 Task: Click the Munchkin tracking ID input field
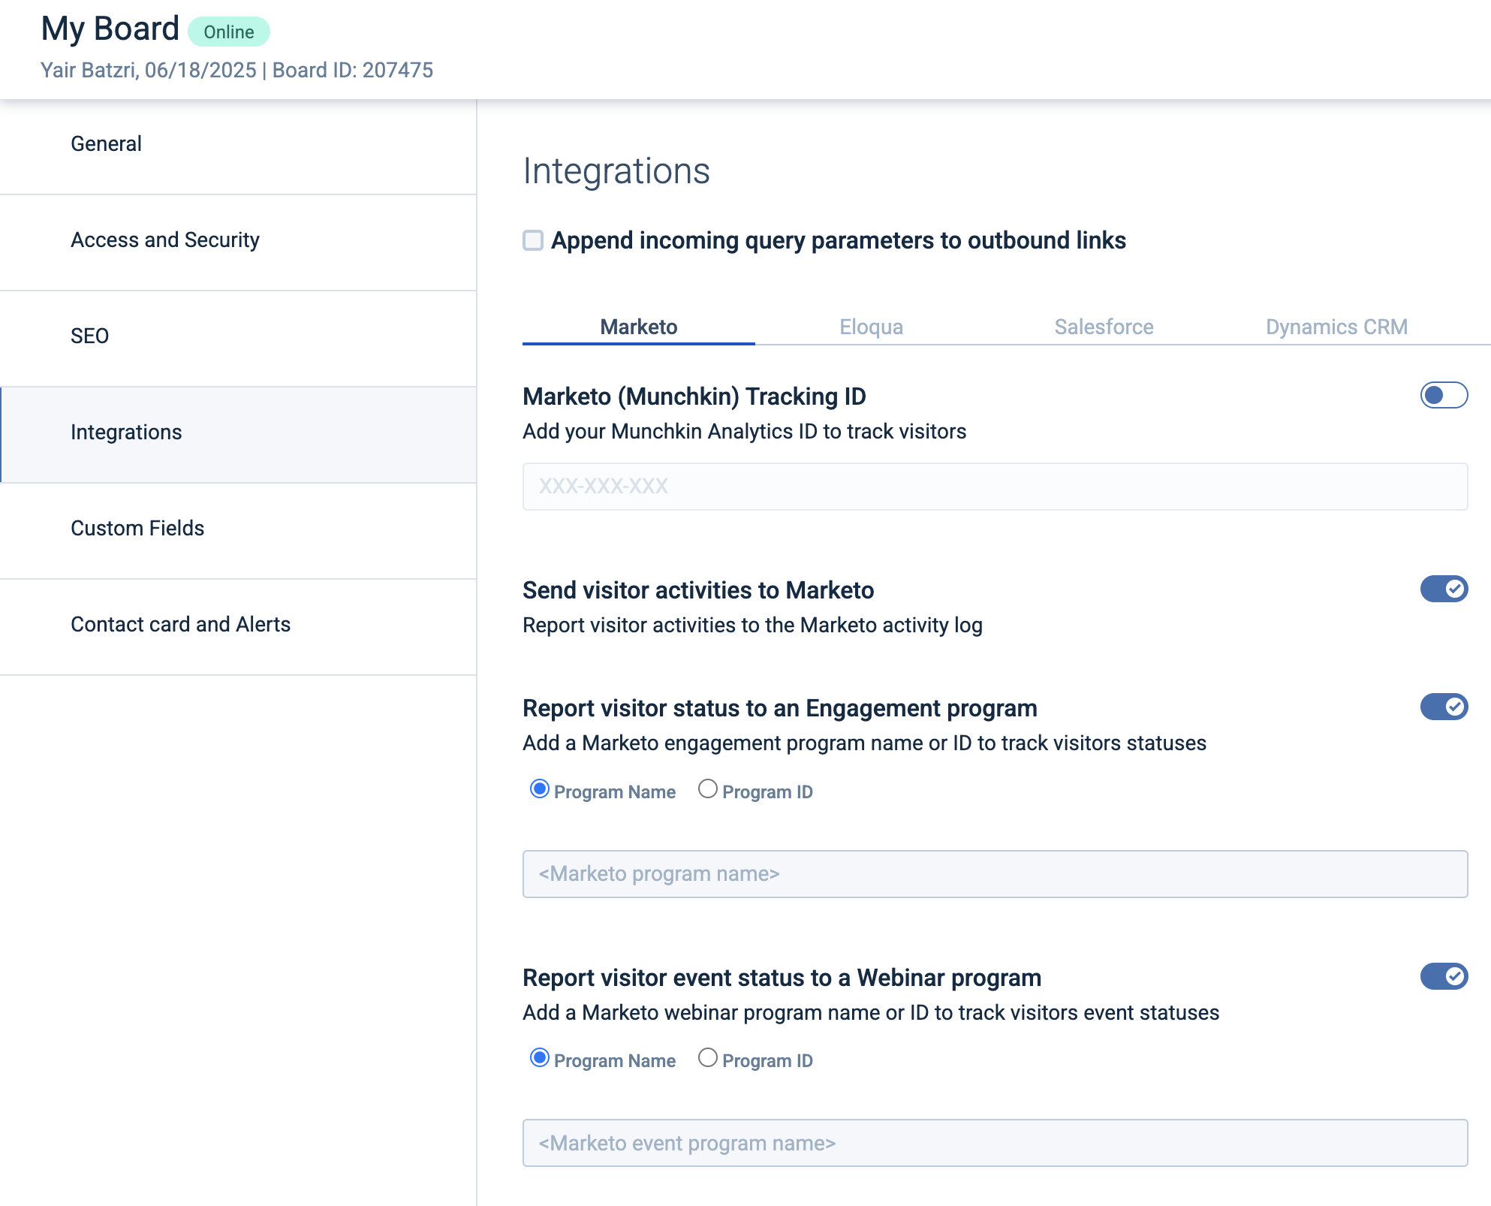click(995, 486)
